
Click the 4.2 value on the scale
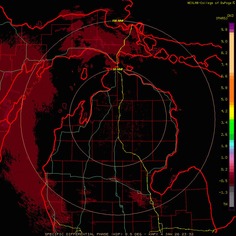coord(224,111)
